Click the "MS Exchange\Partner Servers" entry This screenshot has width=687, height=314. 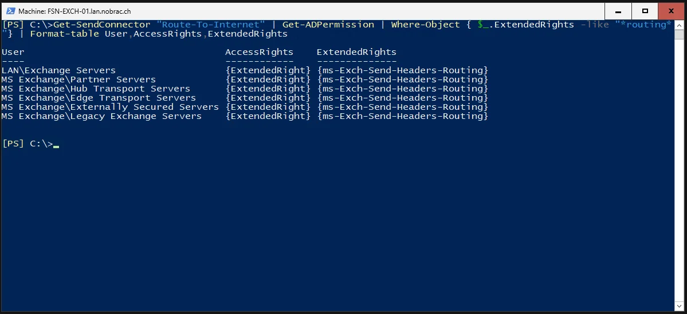click(78, 80)
